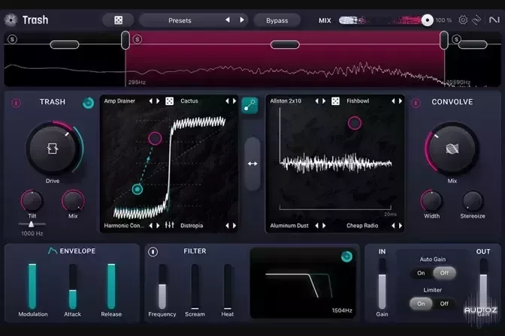Viewport: 505px width, 336px height.
Task: Click the teal link nodes icon
Action: tap(249, 105)
